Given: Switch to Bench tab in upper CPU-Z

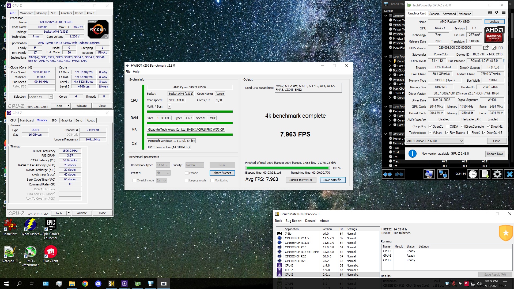Looking at the screenshot, I should tap(79, 13).
